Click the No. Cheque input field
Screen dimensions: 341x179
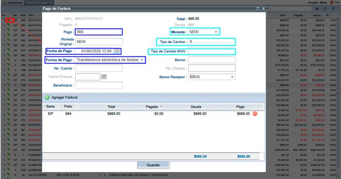pyautogui.click(x=211, y=68)
